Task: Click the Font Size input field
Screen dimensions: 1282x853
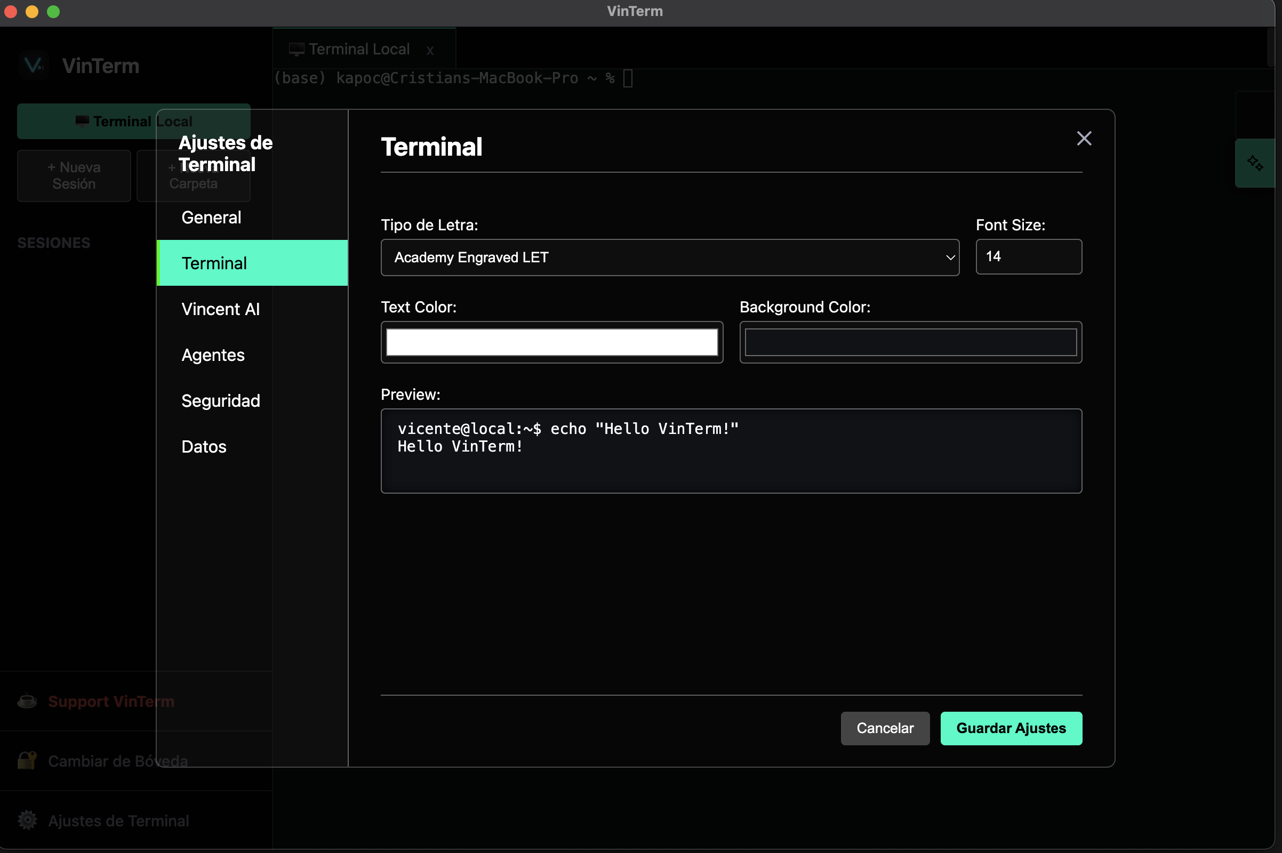Action: pos(1029,257)
